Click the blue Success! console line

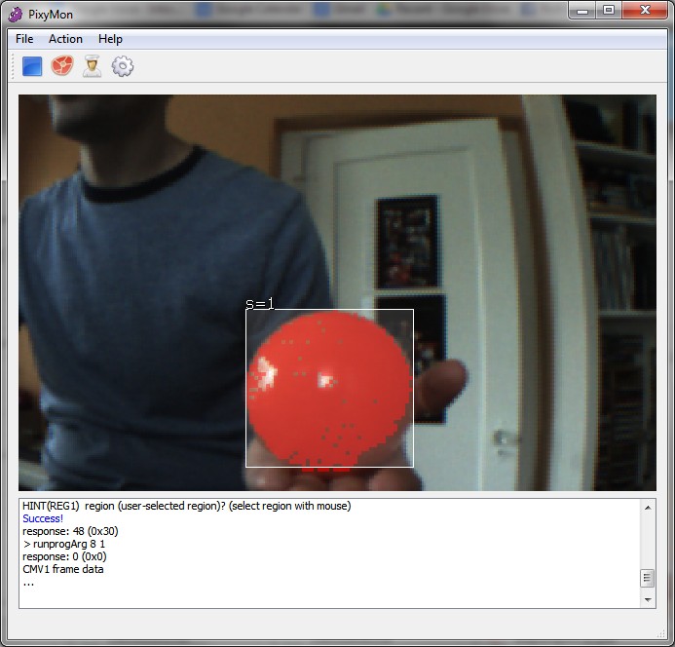pyautogui.click(x=43, y=519)
